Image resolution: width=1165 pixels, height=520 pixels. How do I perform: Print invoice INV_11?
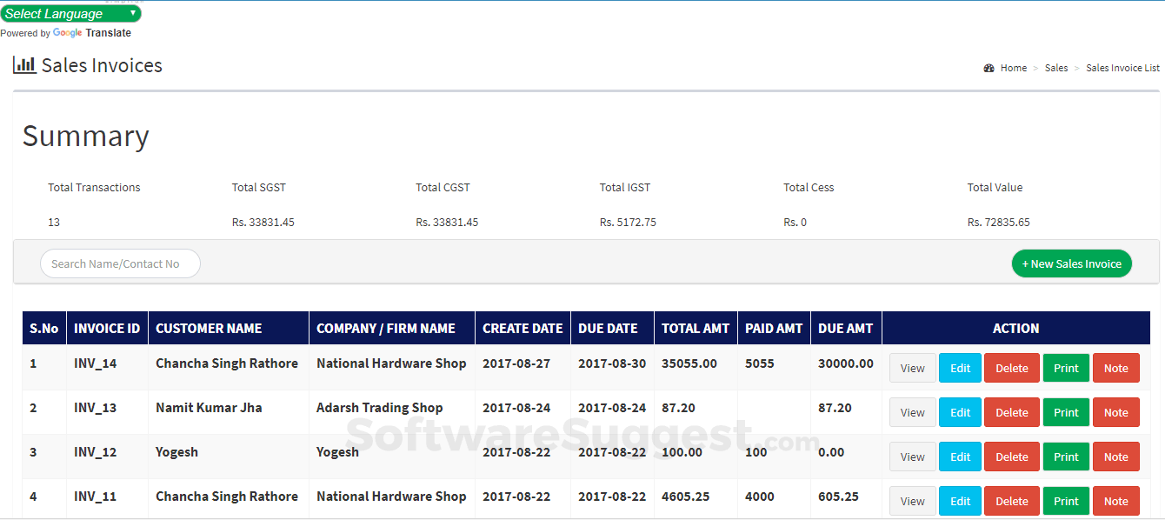coord(1066,501)
